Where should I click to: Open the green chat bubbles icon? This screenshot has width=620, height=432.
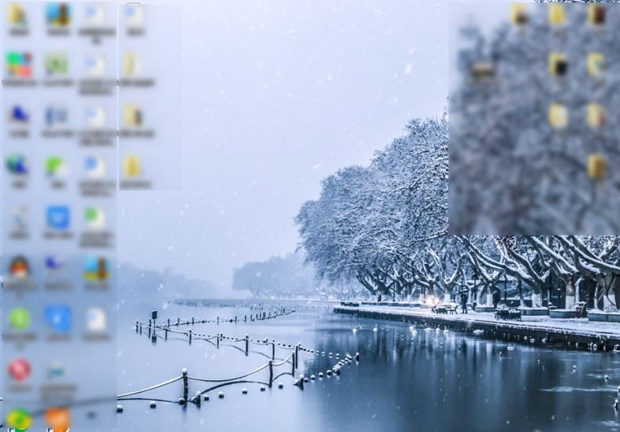coord(56,166)
